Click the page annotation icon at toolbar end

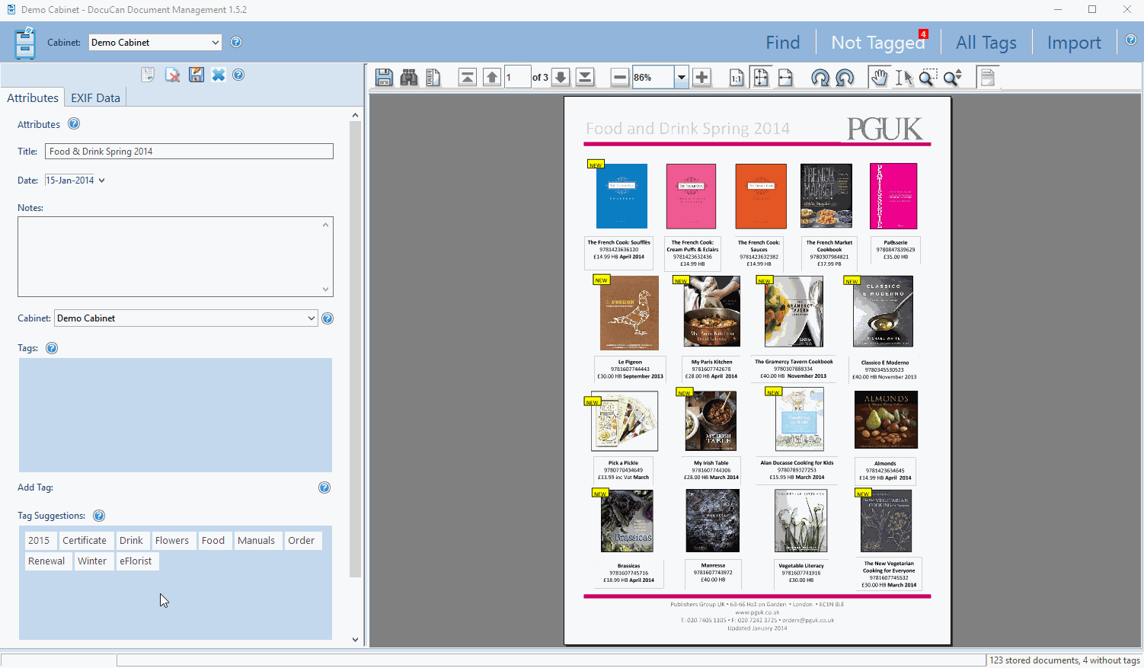click(987, 77)
